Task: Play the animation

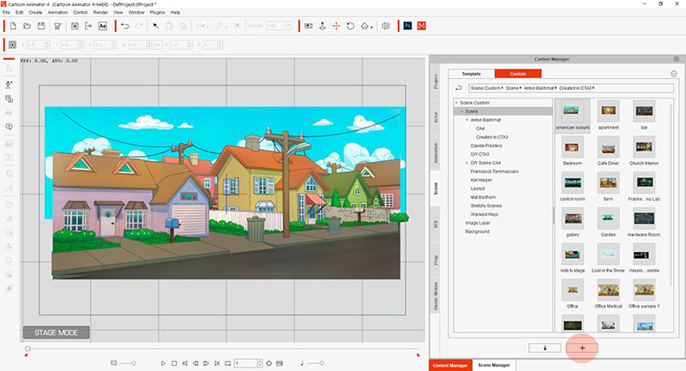Action: [163, 363]
